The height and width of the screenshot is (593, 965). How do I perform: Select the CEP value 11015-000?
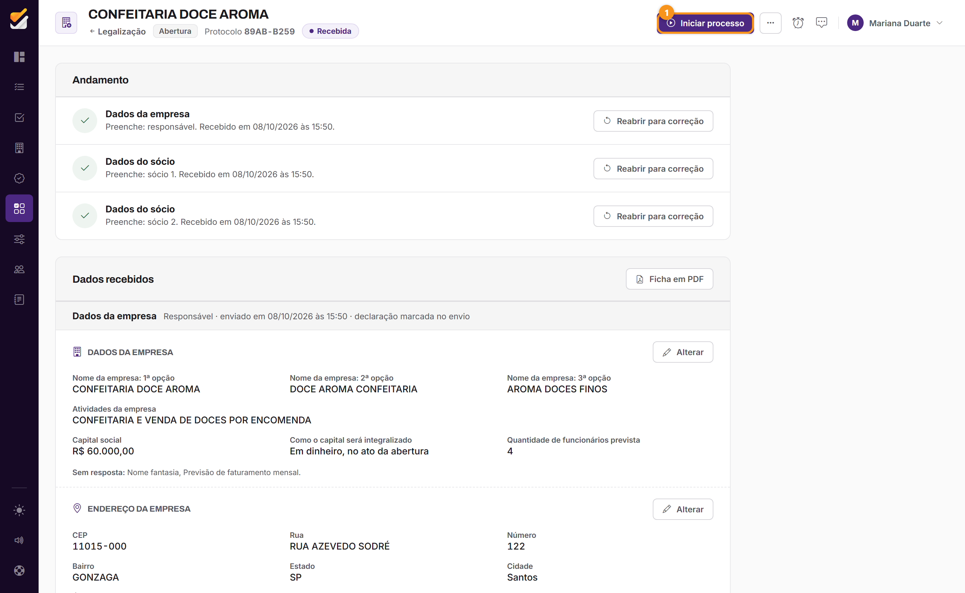point(100,546)
